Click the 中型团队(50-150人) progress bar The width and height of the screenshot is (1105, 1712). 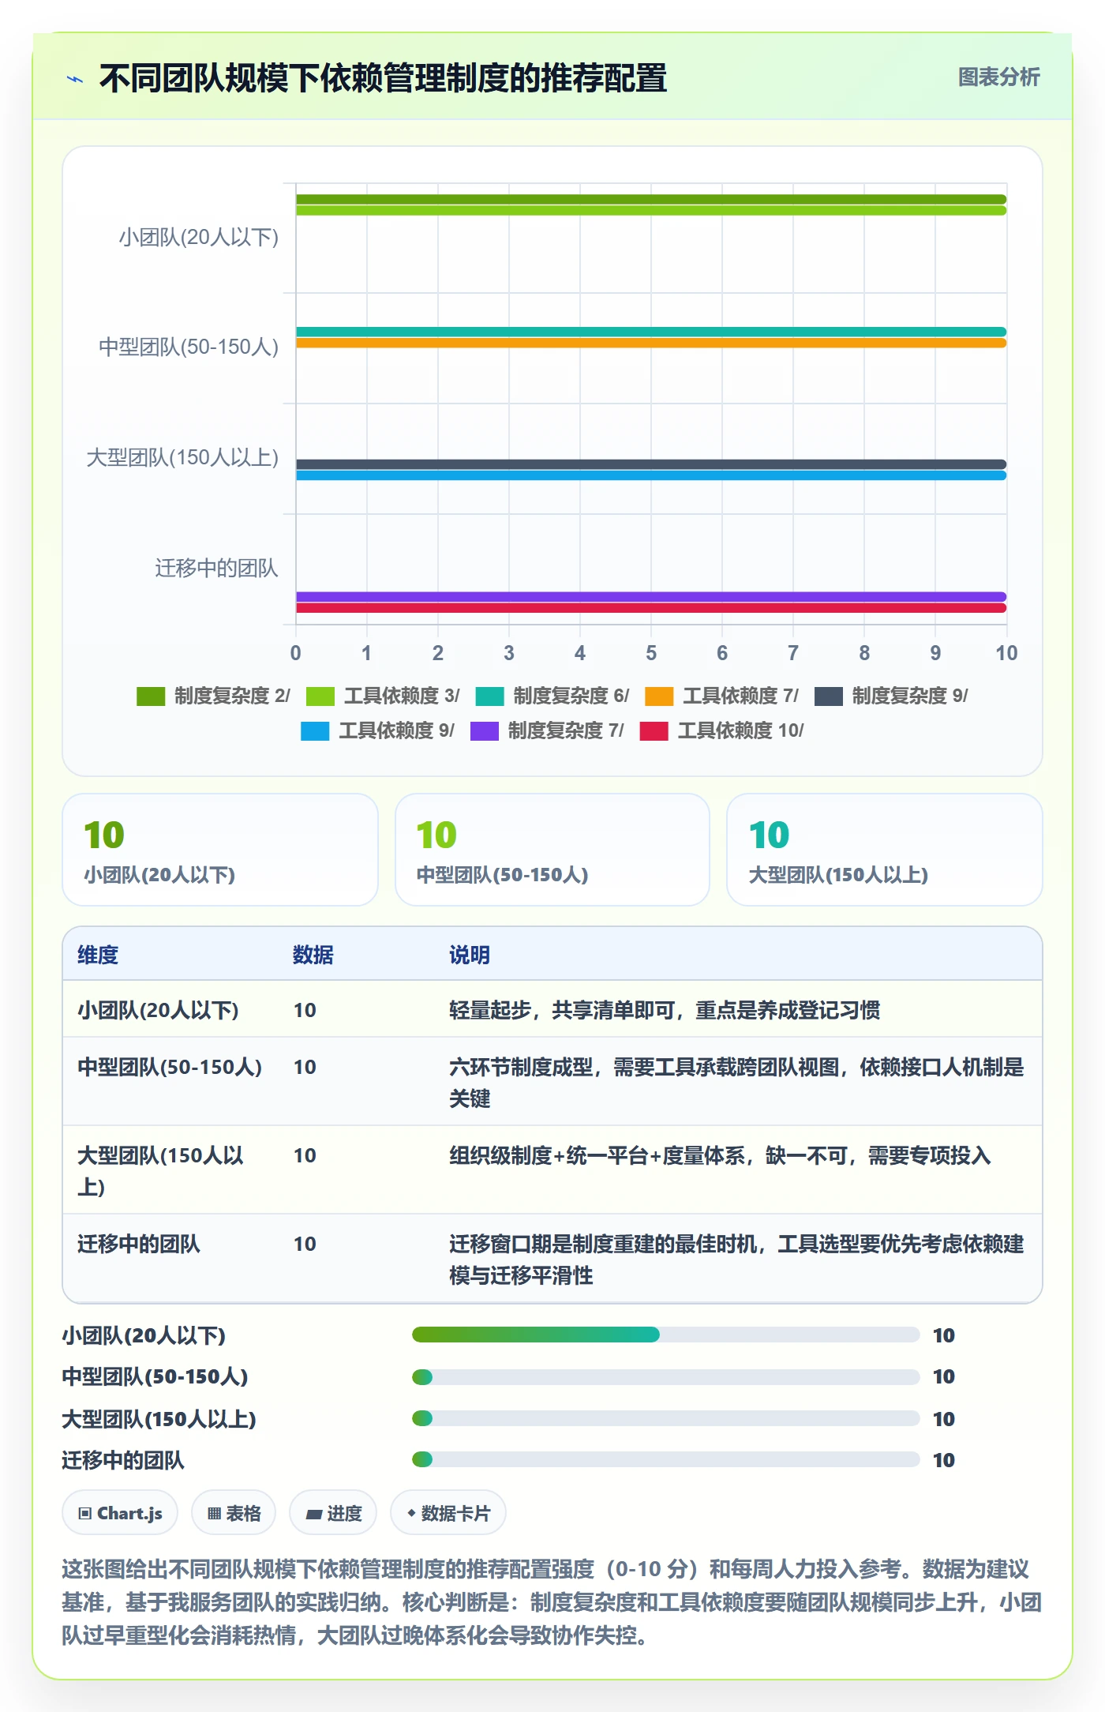click(666, 1376)
